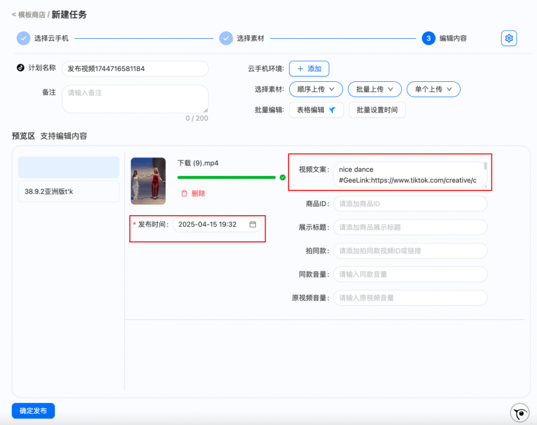Click the green upload complete checkmark
Screen dimensions: 537x425
pos(283,178)
